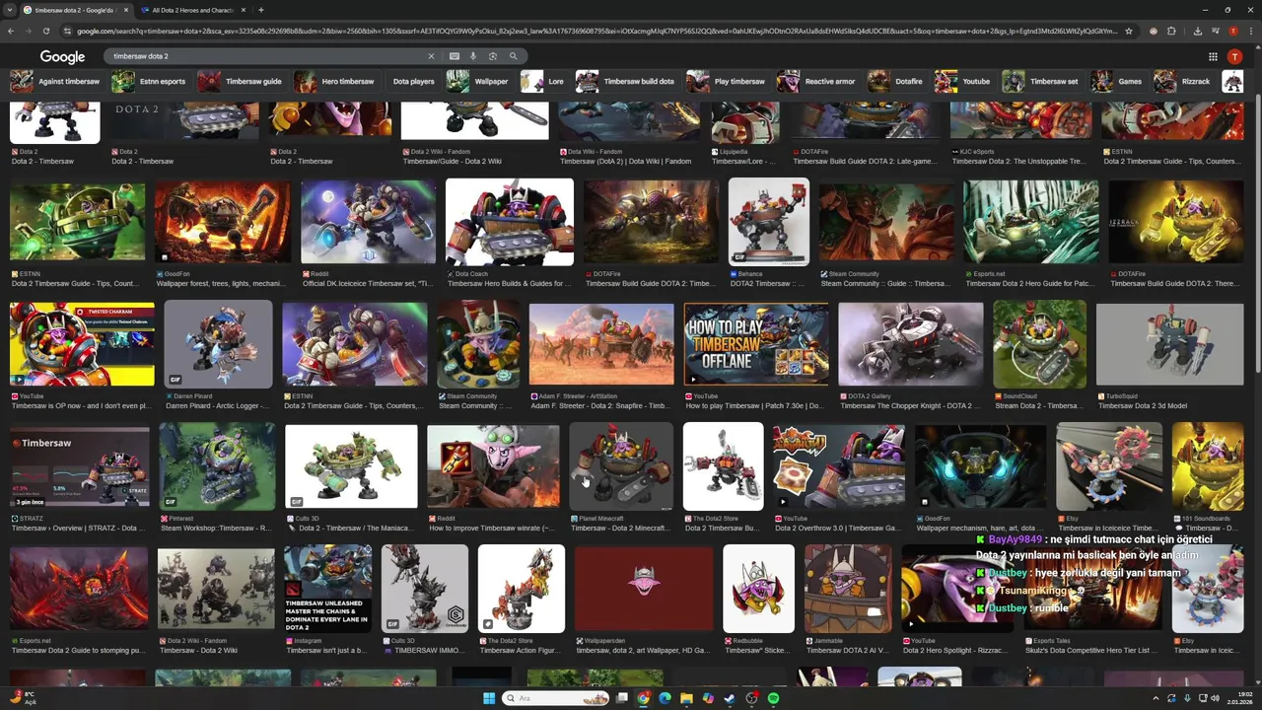The image size is (1262, 710).
Task: Click the address bar URL
Action: point(596,31)
